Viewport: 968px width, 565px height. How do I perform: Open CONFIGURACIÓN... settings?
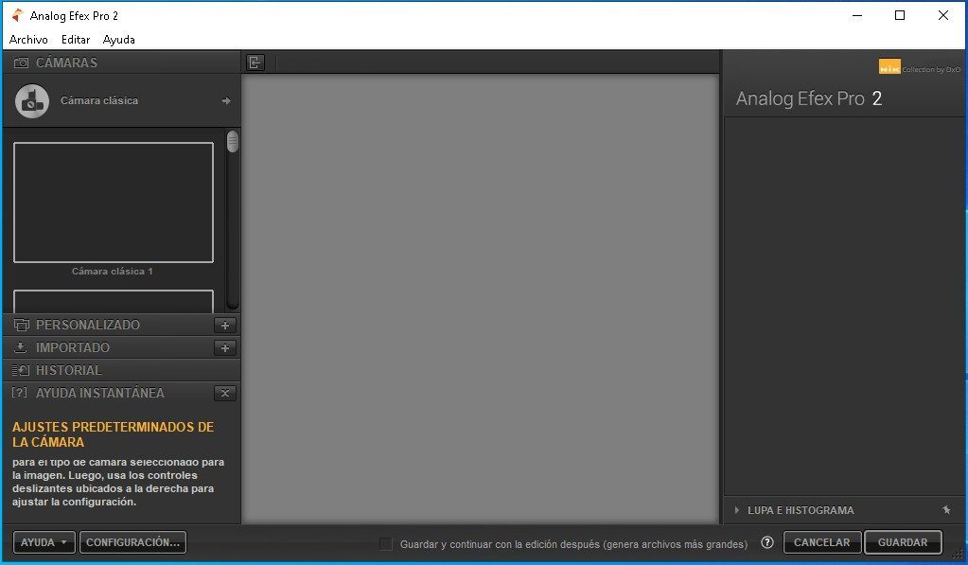coord(132,542)
